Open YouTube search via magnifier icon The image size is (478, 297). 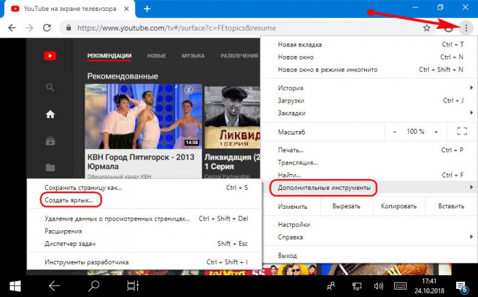pos(50,88)
